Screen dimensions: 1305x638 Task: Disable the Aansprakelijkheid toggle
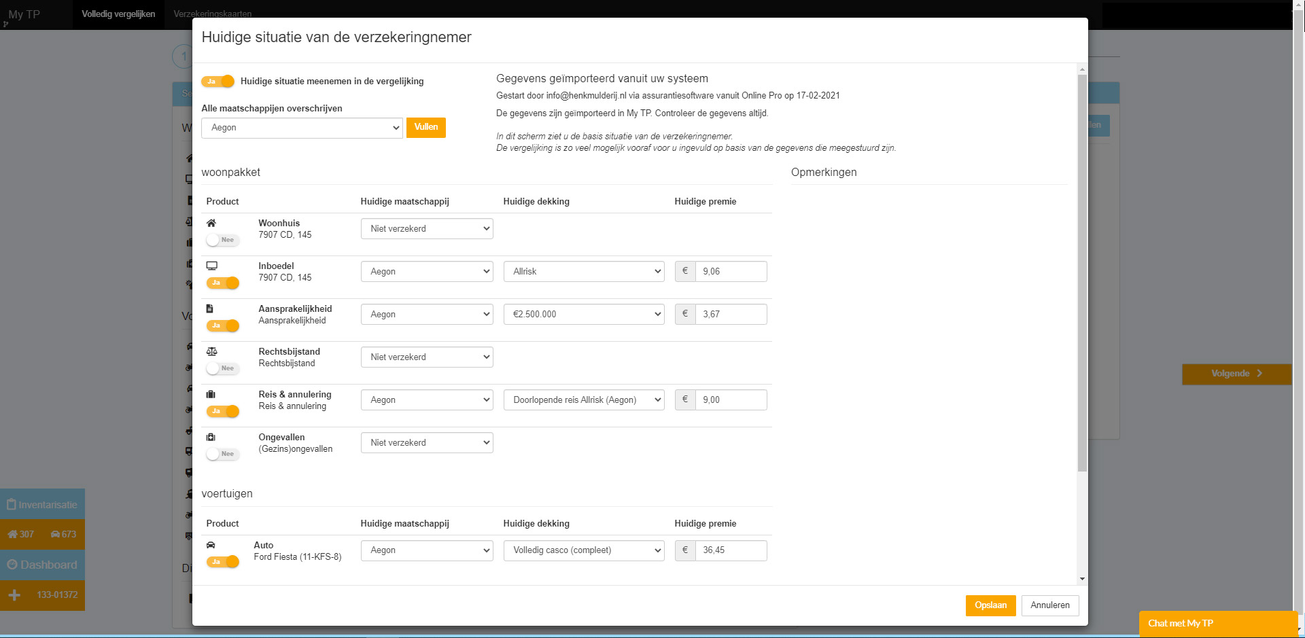(223, 325)
